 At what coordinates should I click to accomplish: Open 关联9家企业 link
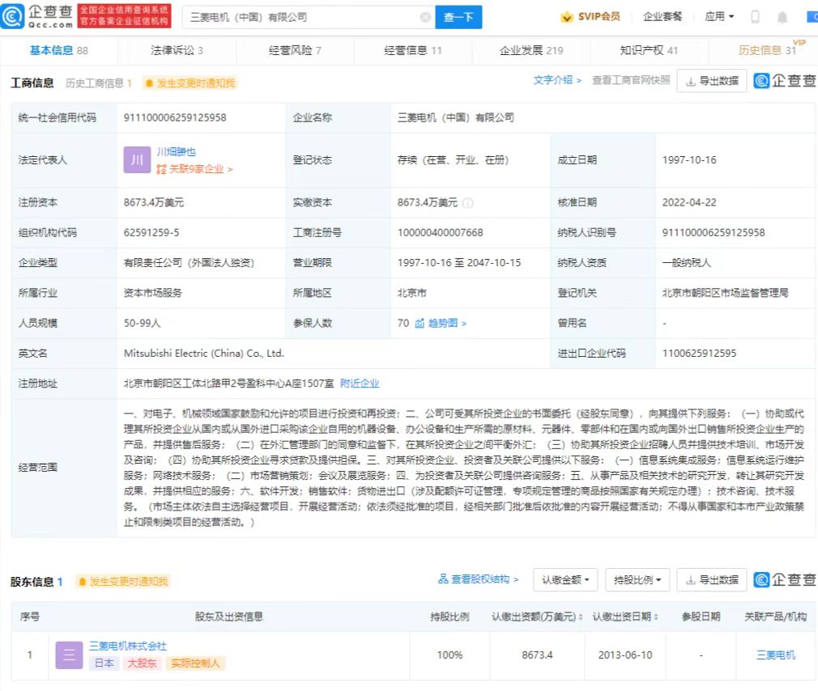coord(194,169)
